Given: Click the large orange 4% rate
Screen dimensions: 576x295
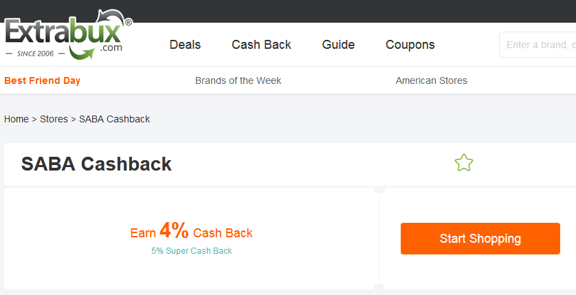Looking at the screenshot, I should pos(174,230).
